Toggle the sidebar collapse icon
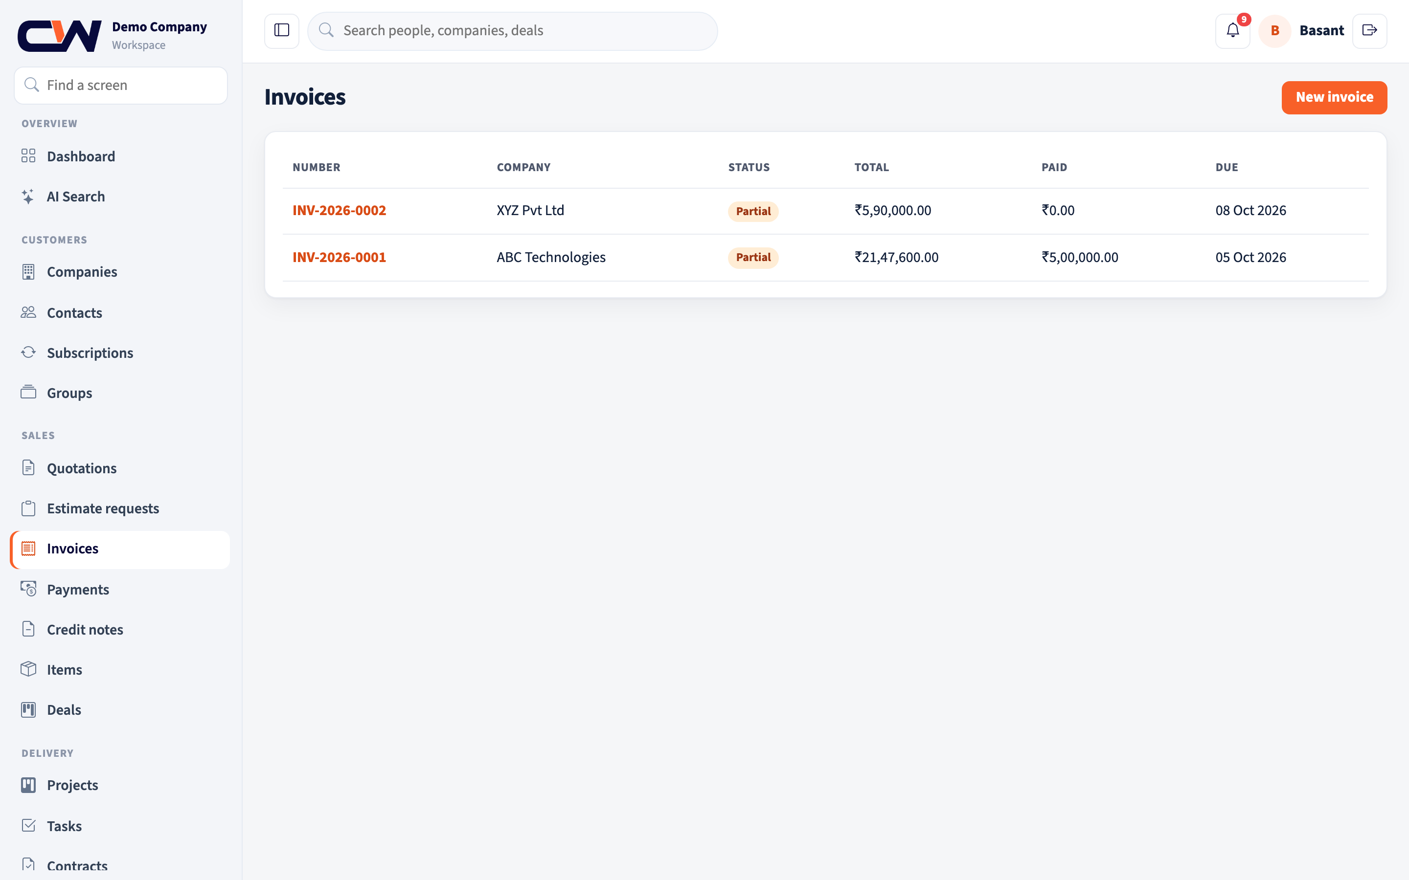 tap(282, 31)
